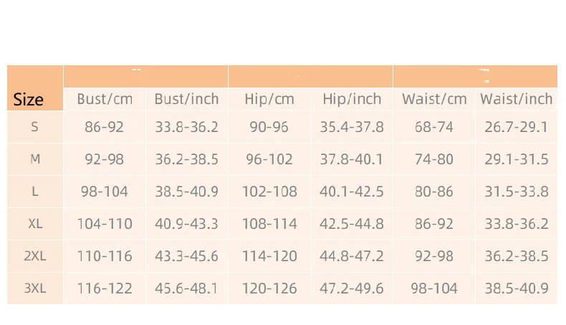Image resolution: width=566 pixels, height=325 pixels.
Task: Select the 45.6-48.1 bust inch cell
Action: pos(187,288)
